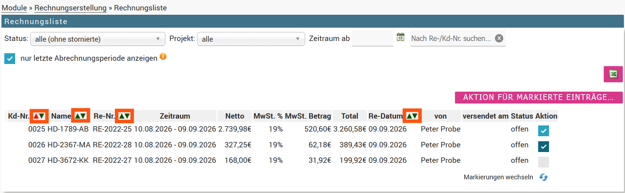Click the Zeitraum ab date field
This screenshot has height=193, width=625.
(x=372, y=38)
